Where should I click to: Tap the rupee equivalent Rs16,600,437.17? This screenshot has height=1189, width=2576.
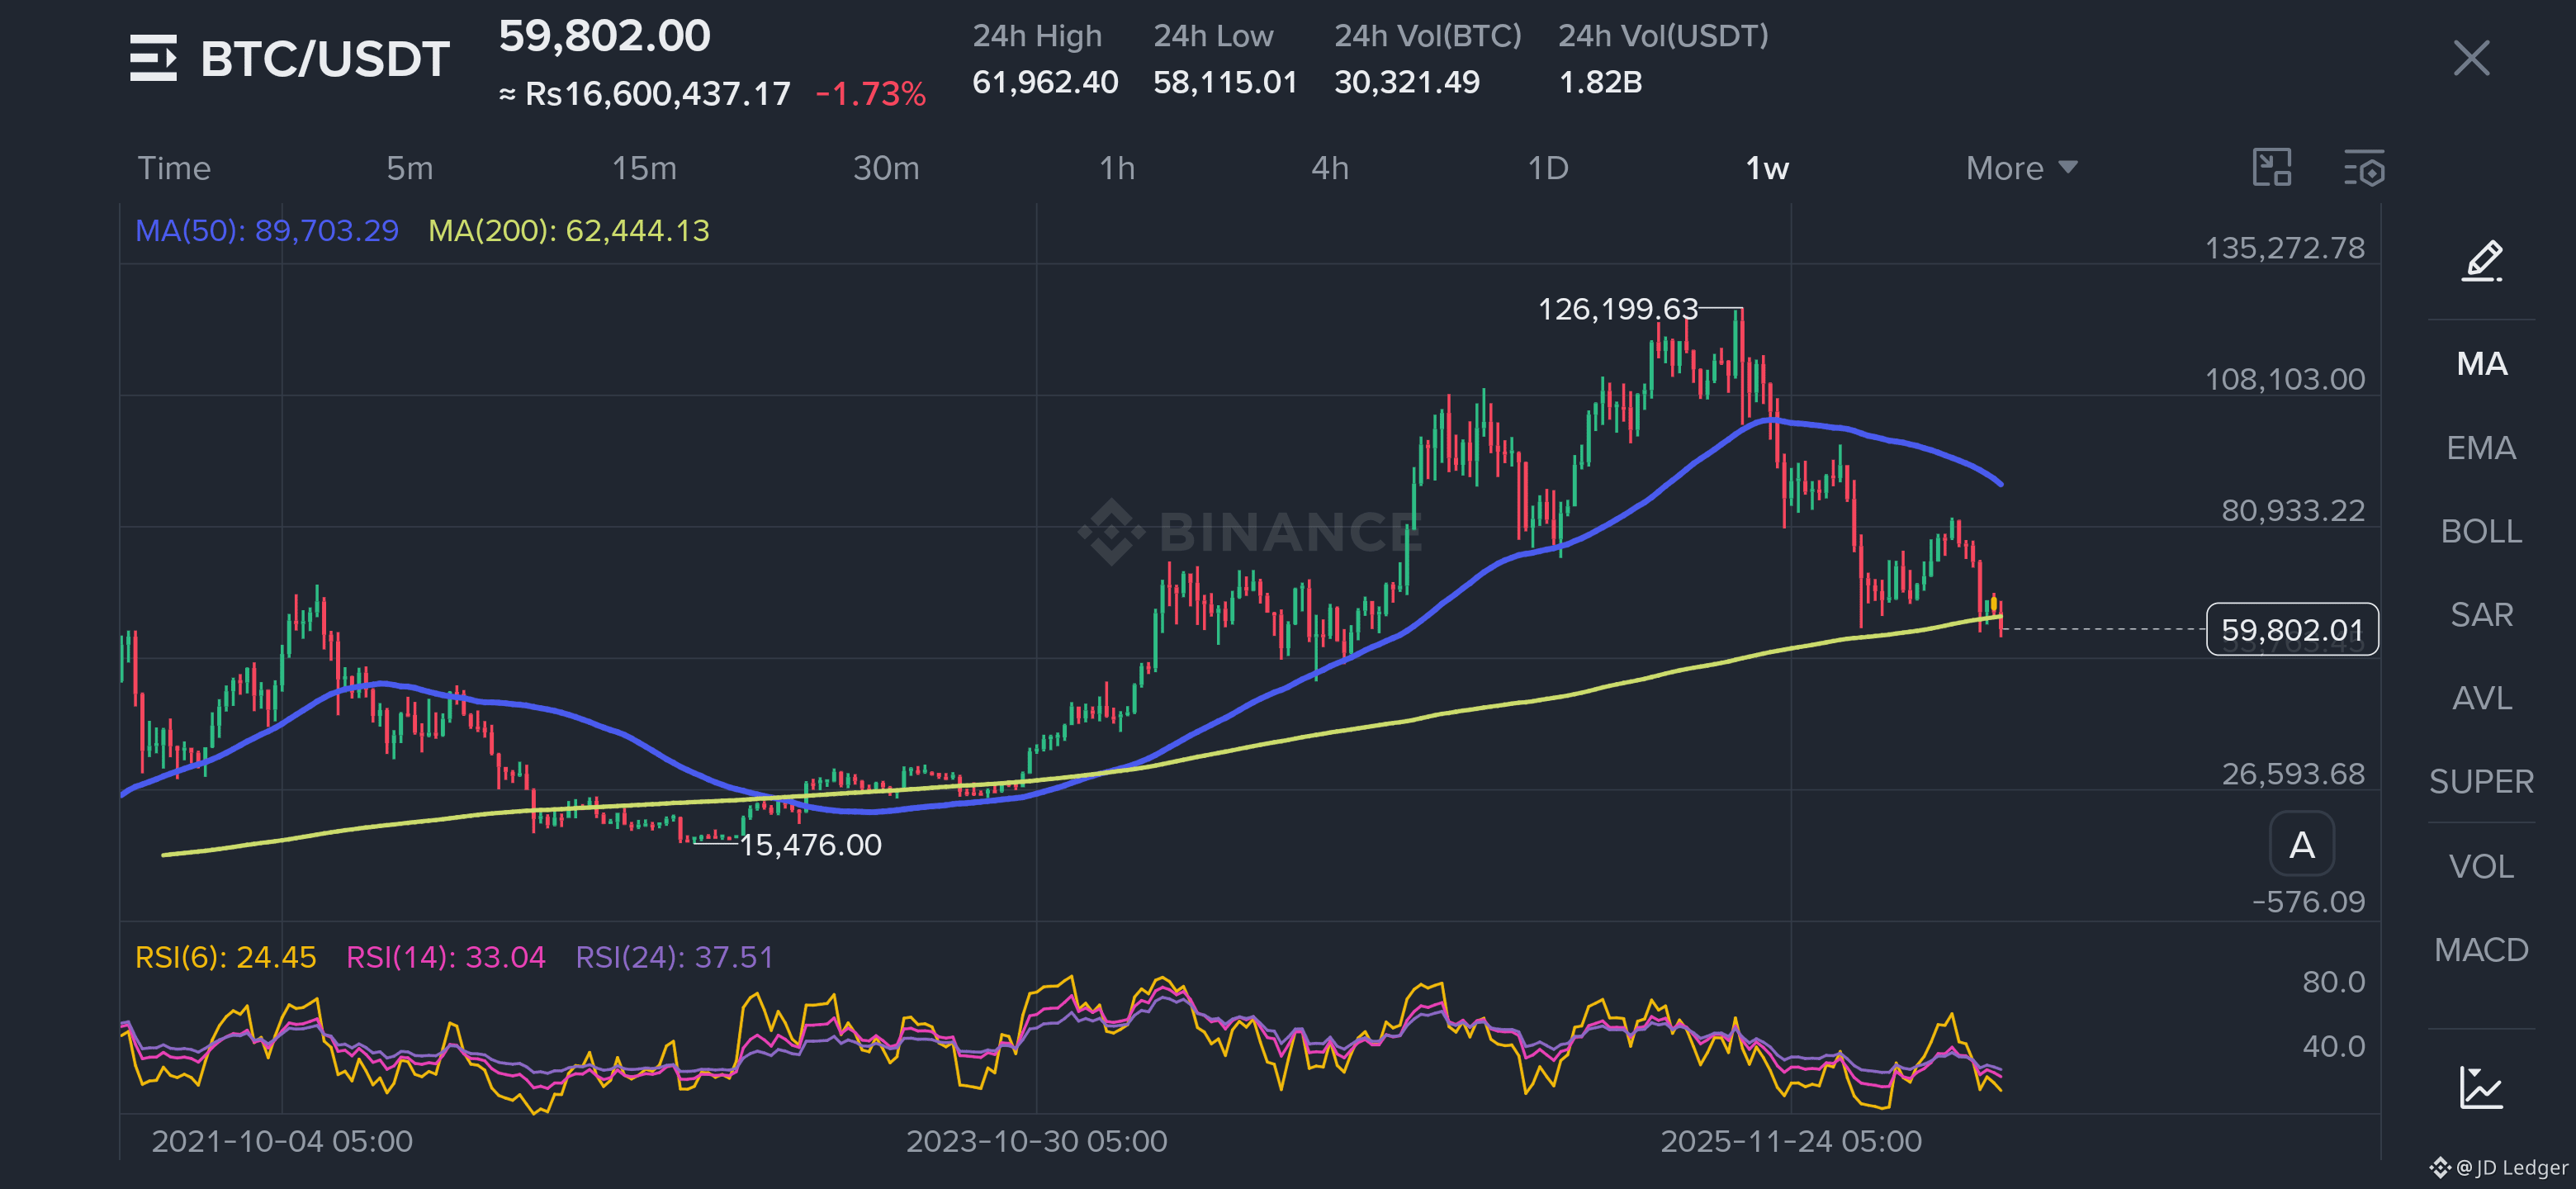(x=645, y=94)
